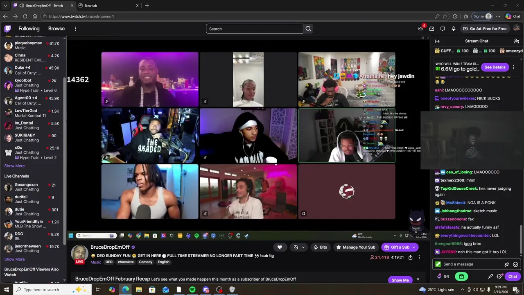Viewport: 524px width, 295px height.
Task: Click the Bits button under stream
Action: coord(320,247)
